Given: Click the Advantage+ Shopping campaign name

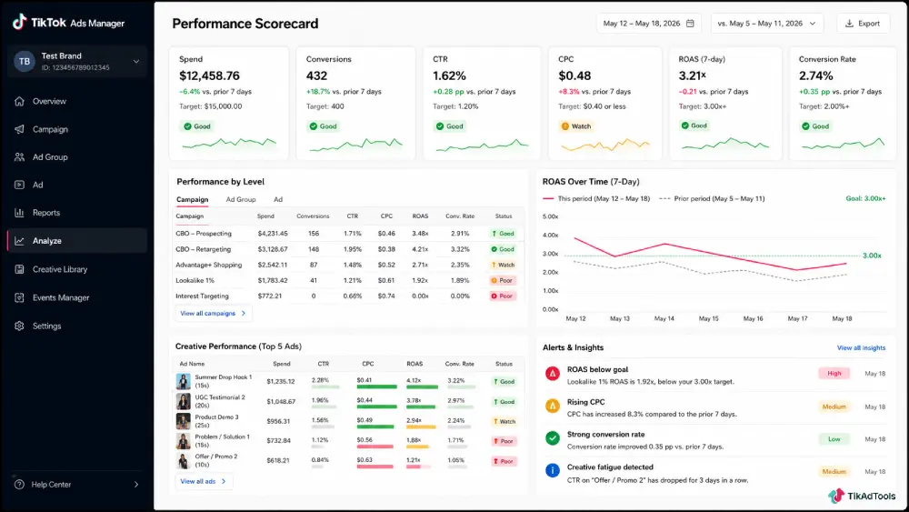Looking at the screenshot, I should tap(209, 265).
